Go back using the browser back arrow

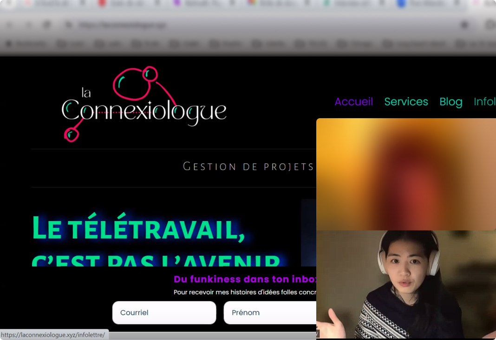10,25
